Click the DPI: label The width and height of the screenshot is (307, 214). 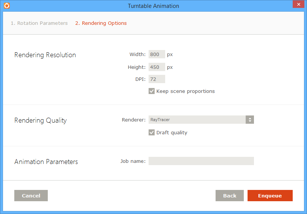pos(140,79)
